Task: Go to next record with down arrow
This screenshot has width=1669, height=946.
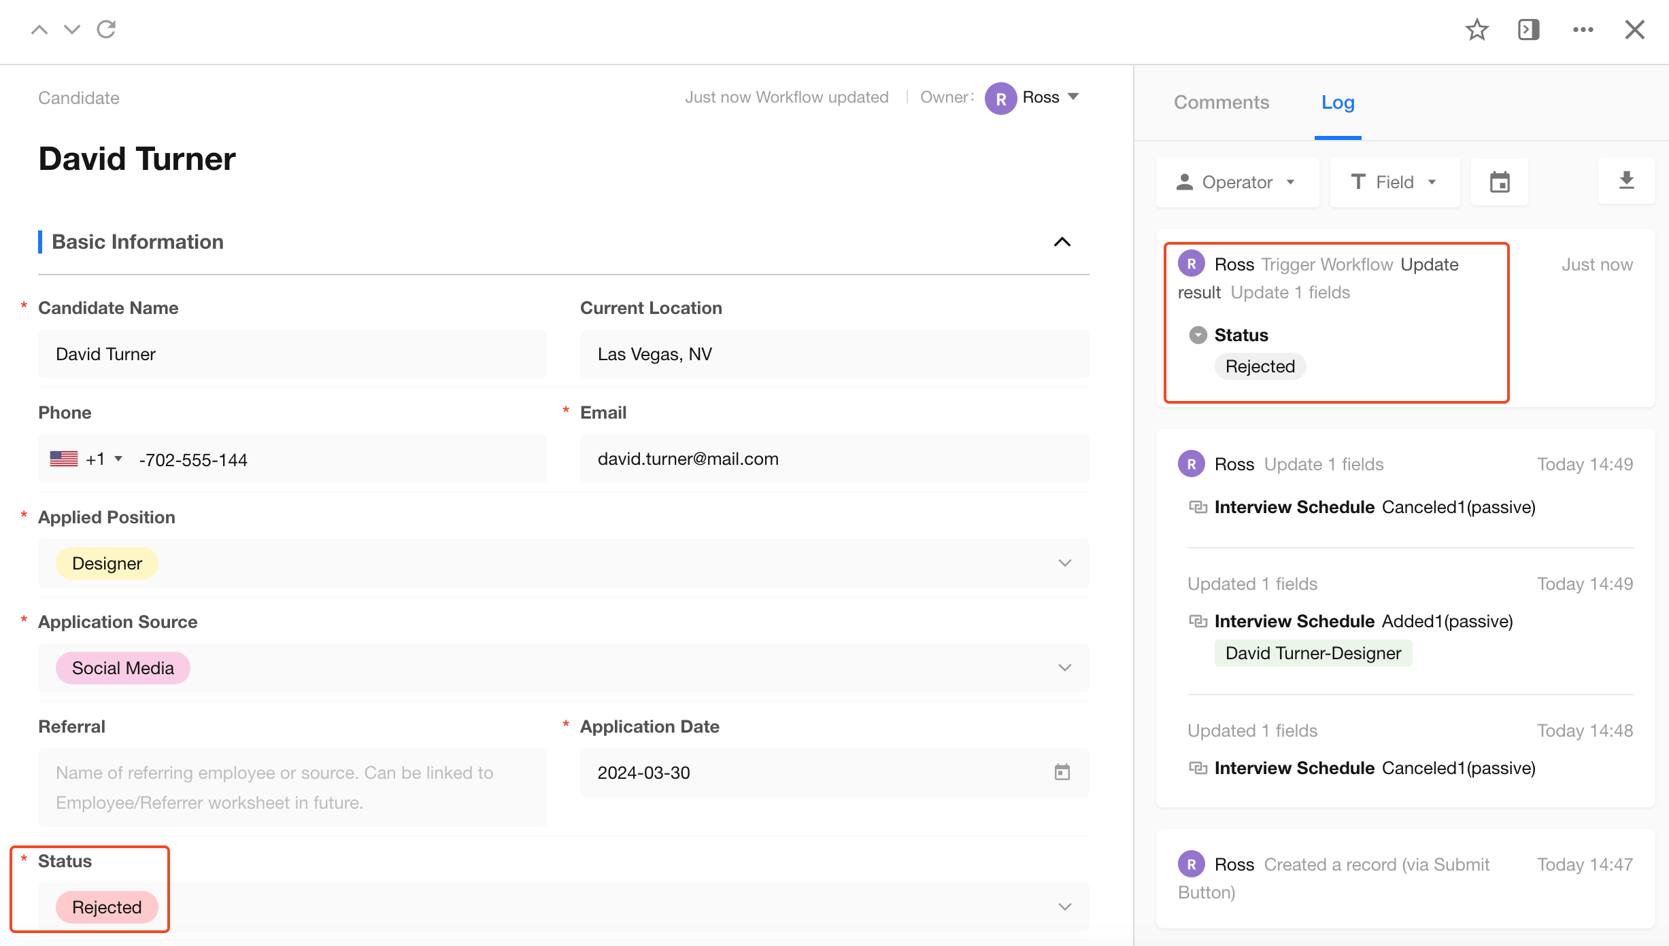Action: coord(72,29)
